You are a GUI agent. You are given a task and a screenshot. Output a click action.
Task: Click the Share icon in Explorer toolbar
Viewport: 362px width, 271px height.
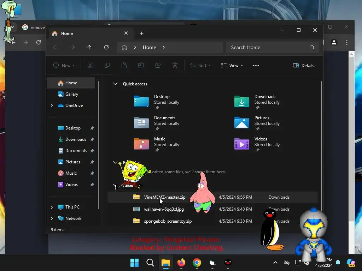coord(158,65)
